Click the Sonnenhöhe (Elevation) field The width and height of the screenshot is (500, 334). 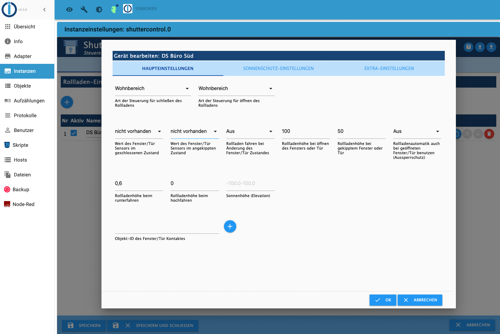point(250,183)
